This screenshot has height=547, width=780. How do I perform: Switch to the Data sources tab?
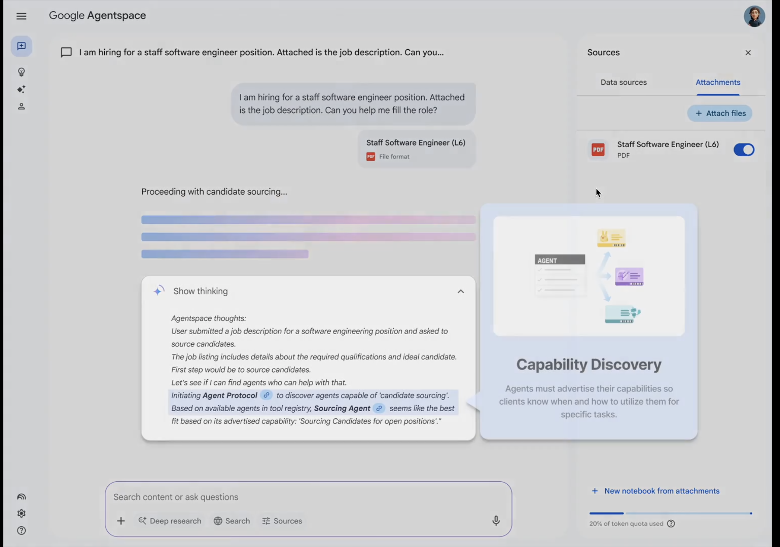(623, 82)
